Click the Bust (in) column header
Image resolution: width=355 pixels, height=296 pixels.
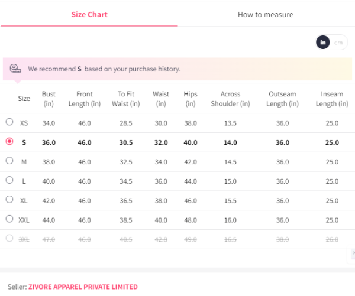point(49,99)
